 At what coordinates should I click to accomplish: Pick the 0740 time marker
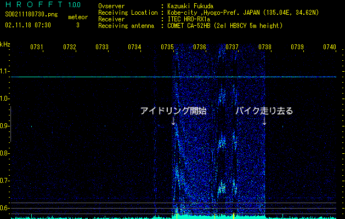point(329,48)
